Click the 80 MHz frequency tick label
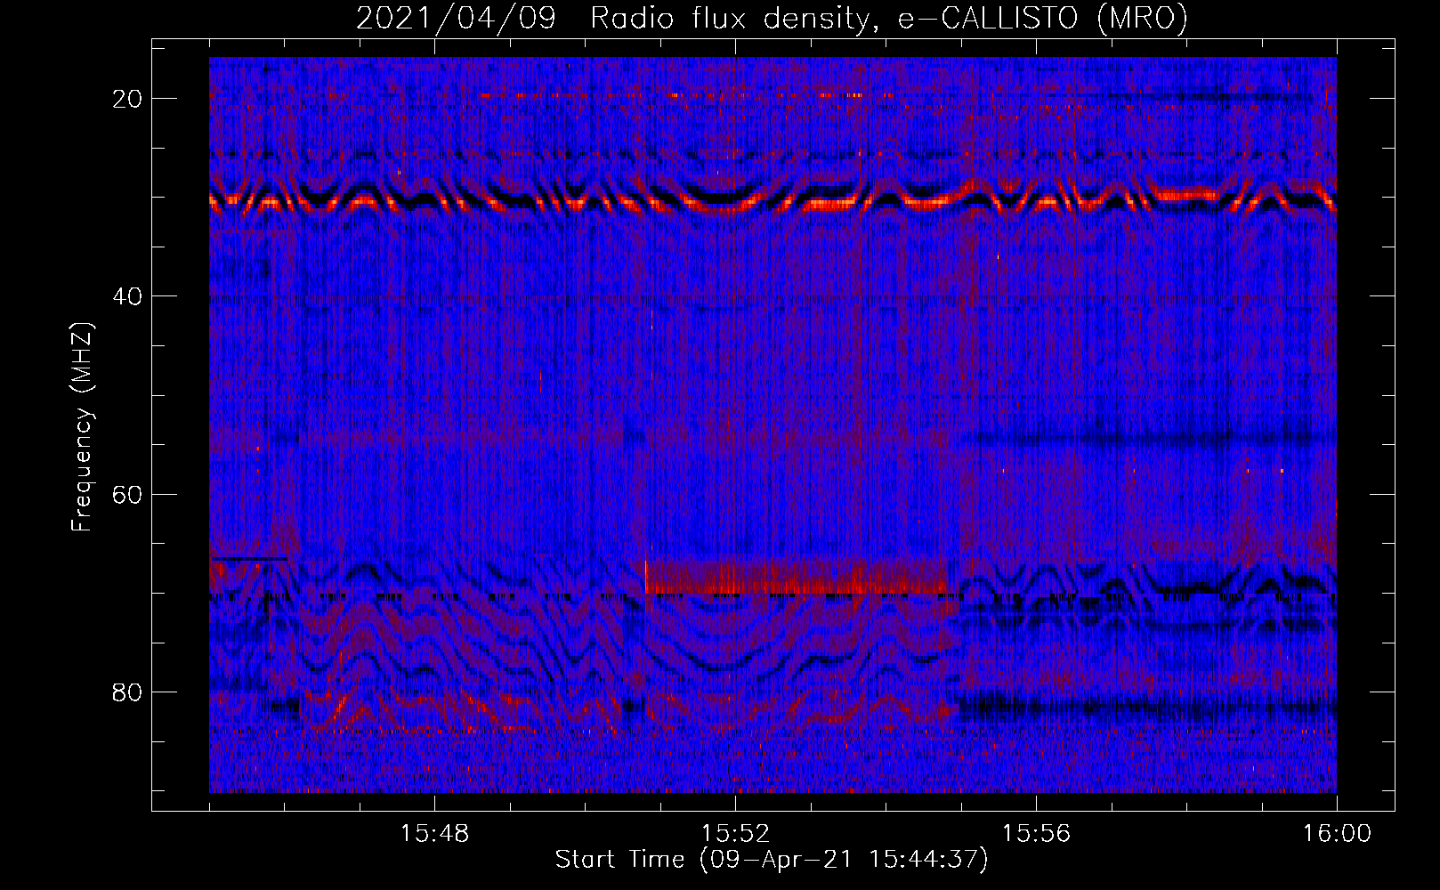This screenshot has width=1440, height=890. pyautogui.click(x=127, y=692)
